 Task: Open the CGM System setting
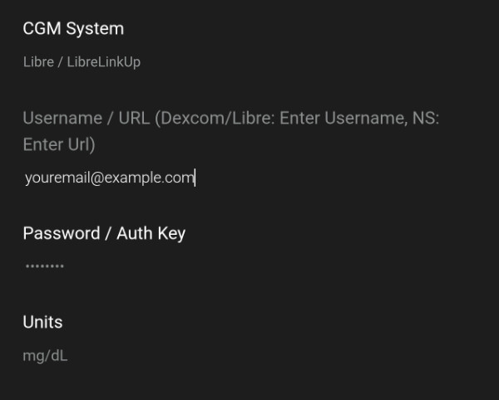click(x=73, y=28)
